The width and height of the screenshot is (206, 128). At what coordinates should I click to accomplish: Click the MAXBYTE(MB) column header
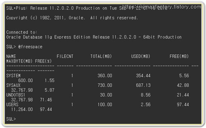19,61
